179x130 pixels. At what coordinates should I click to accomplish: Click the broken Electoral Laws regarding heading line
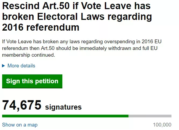tap(77, 17)
